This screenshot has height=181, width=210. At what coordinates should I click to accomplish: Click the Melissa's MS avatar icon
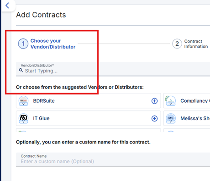(x=171, y=118)
